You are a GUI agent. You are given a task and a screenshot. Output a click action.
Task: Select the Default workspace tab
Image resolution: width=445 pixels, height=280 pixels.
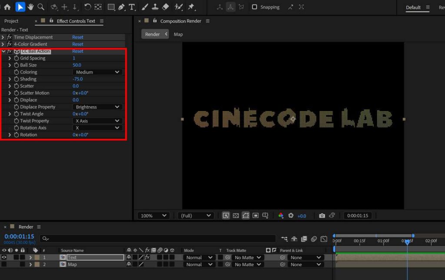(x=413, y=7)
